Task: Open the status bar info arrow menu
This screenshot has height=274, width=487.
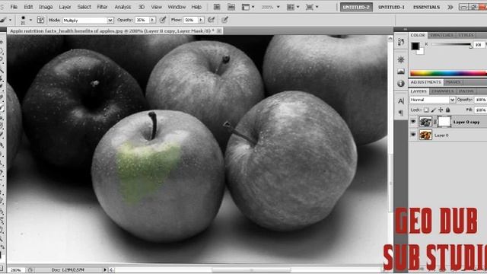Action: point(105,270)
